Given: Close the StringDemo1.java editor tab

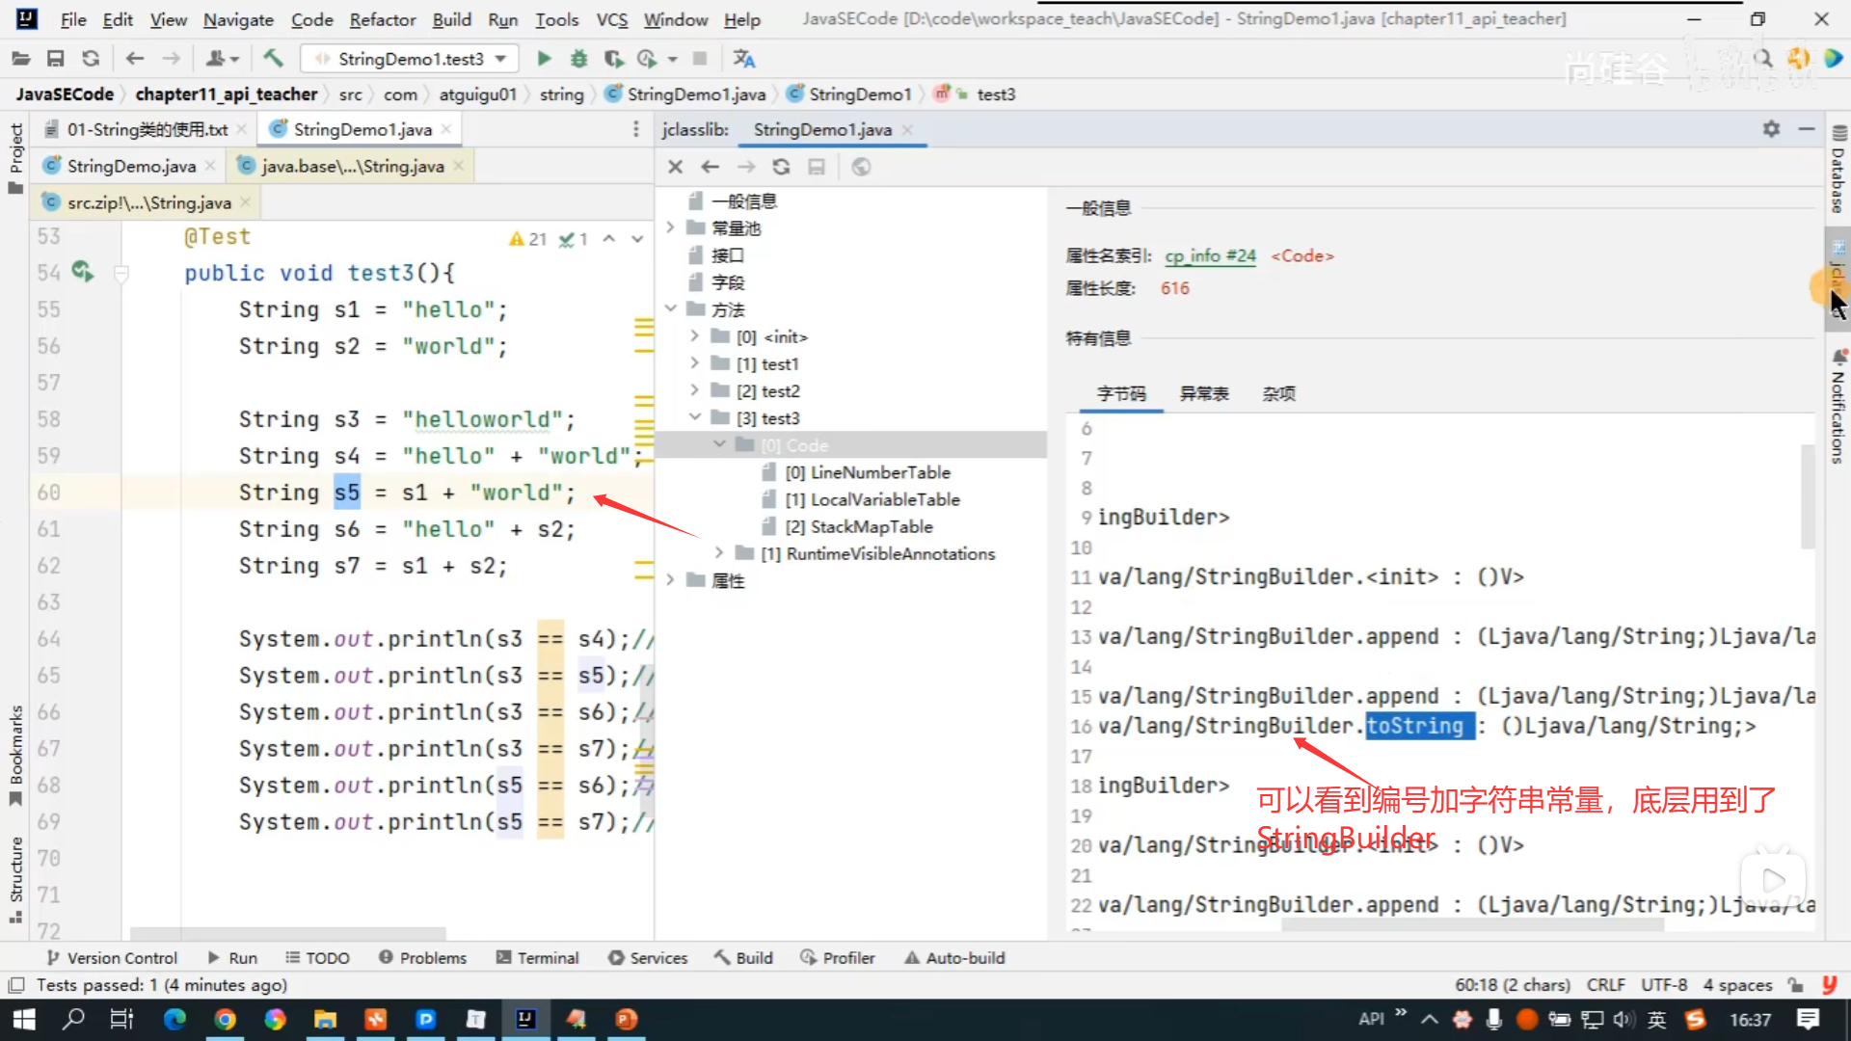Looking at the screenshot, I should tap(446, 129).
